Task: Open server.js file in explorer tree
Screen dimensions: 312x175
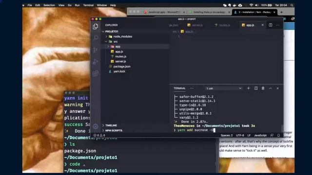Action: click(120, 61)
